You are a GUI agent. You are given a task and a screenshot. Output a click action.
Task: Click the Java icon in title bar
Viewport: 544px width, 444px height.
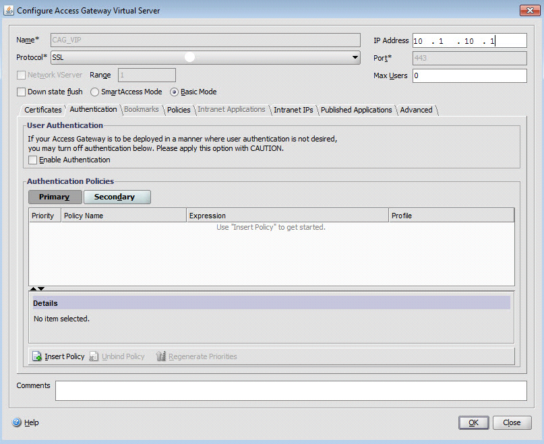(9, 10)
